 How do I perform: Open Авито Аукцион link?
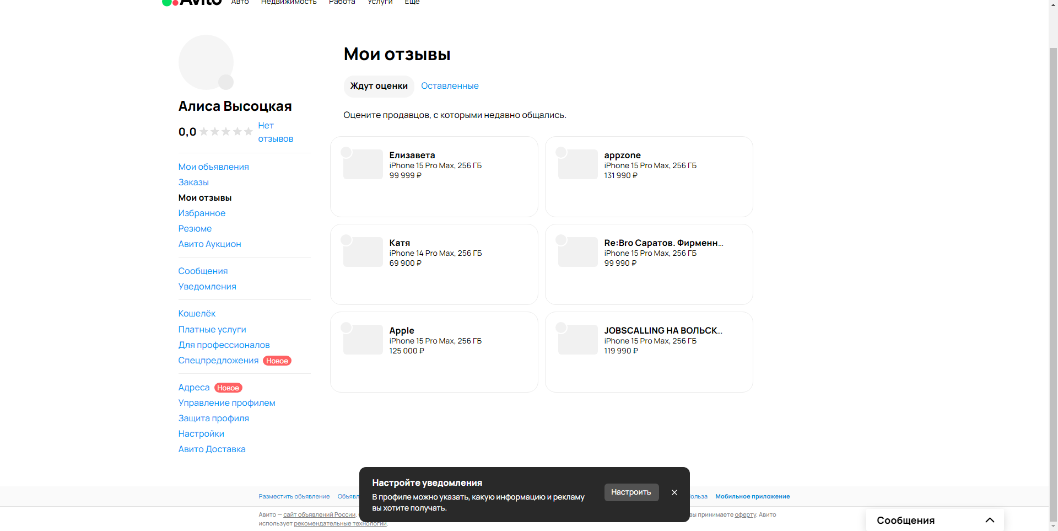click(x=209, y=244)
